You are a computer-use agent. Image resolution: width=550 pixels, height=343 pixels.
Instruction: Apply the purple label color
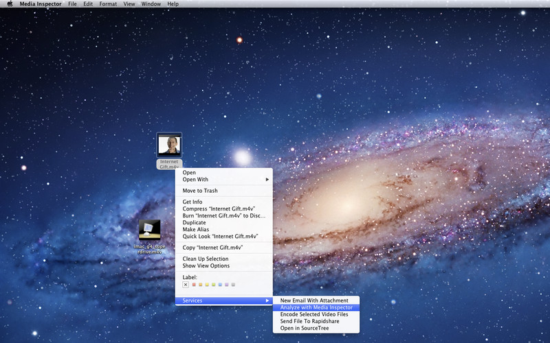[227, 285]
